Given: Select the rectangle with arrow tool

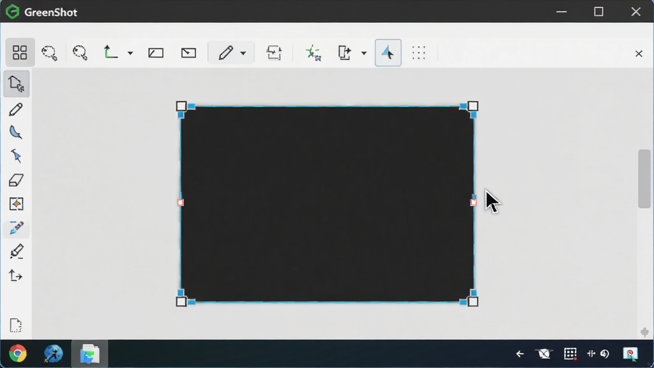Looking at the screenshot, I should point(188,53).
